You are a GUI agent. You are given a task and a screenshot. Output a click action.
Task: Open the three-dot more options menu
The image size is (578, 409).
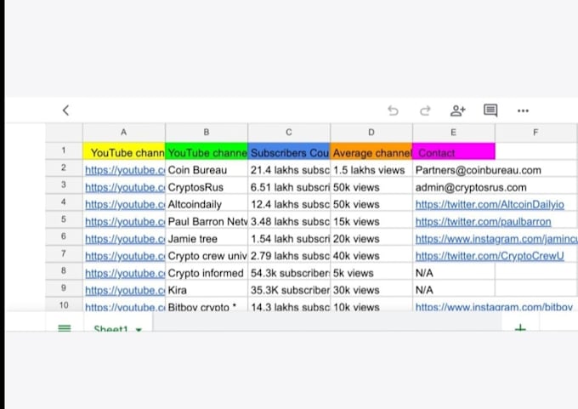[523, 111]
